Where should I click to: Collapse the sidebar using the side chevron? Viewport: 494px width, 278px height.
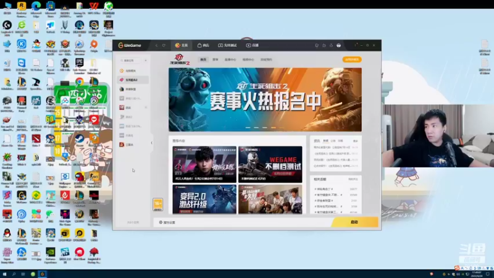151,143
